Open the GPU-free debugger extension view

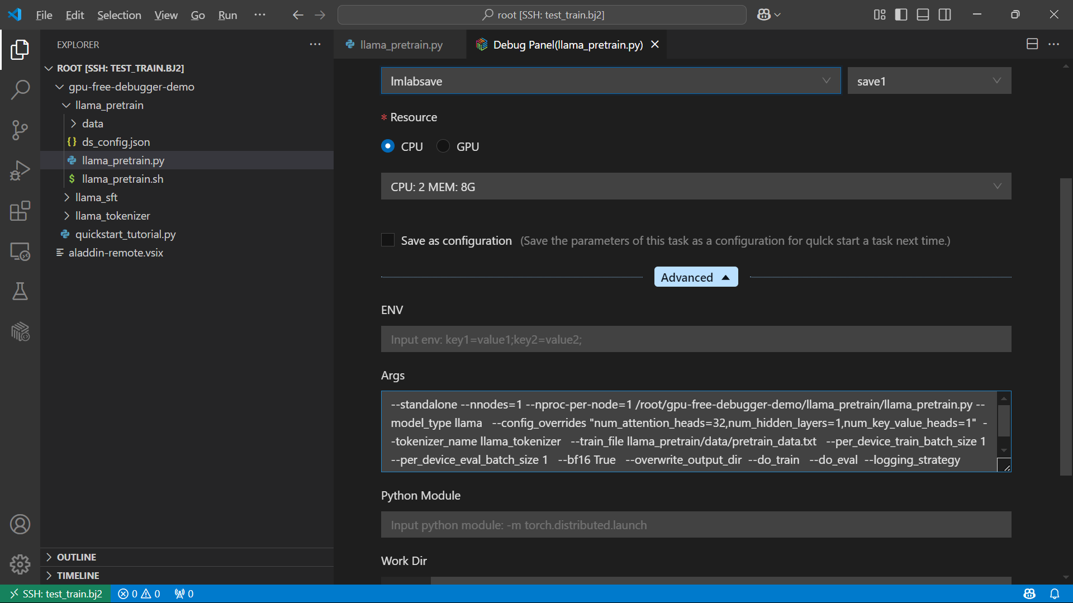coord(20,331)
